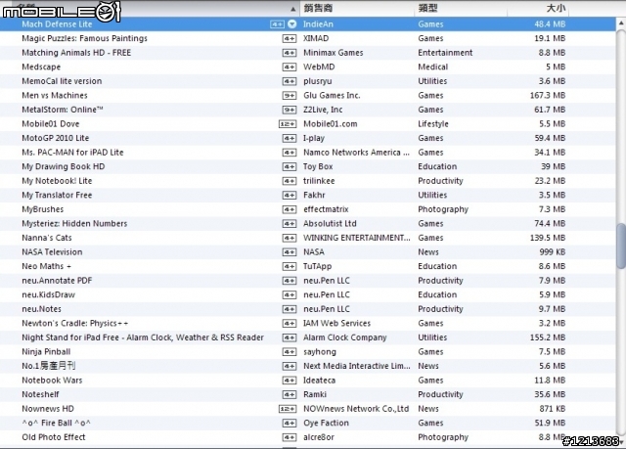626x449 pixels.
Task: Click the 4+ badge on Mach Defense Lite
Action: click(278, 24)
